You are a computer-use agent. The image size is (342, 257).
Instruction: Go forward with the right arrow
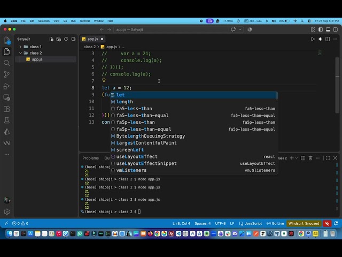pos(109,29)
